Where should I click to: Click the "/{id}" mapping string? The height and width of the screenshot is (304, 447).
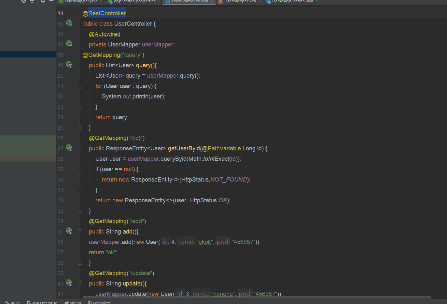coord(135,138)
